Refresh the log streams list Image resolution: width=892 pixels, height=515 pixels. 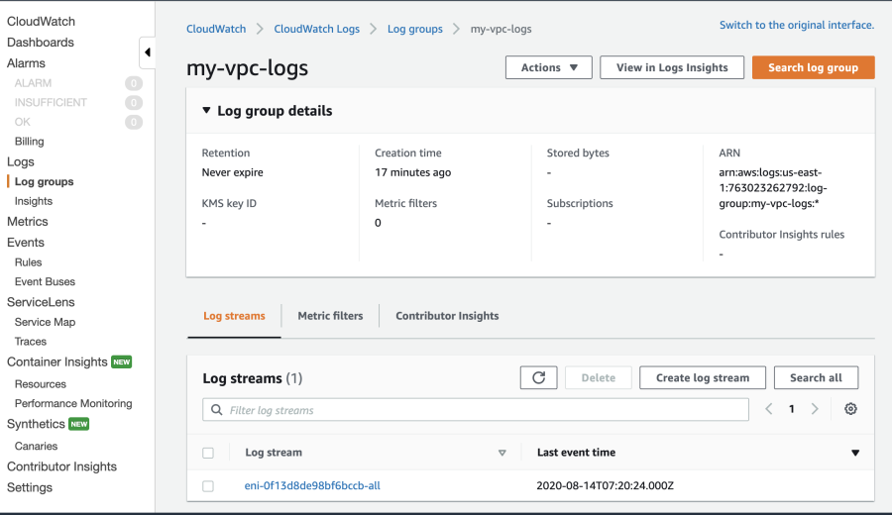[x=538, y=378]
